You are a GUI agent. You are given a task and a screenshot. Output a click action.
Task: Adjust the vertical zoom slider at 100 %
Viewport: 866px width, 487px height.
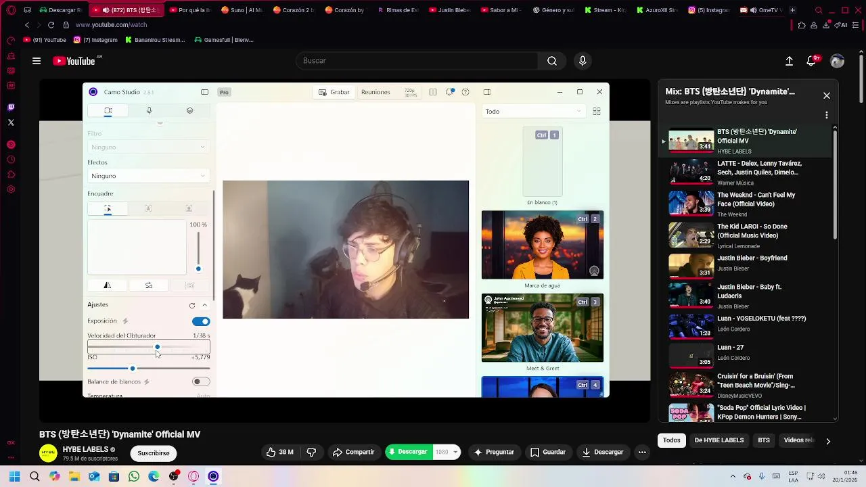(x=198, y=252)
